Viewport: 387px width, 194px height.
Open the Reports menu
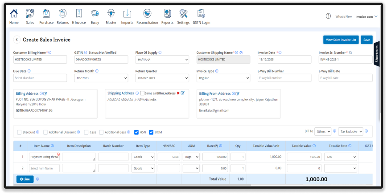pyautogui.click(x=167, y=14)
